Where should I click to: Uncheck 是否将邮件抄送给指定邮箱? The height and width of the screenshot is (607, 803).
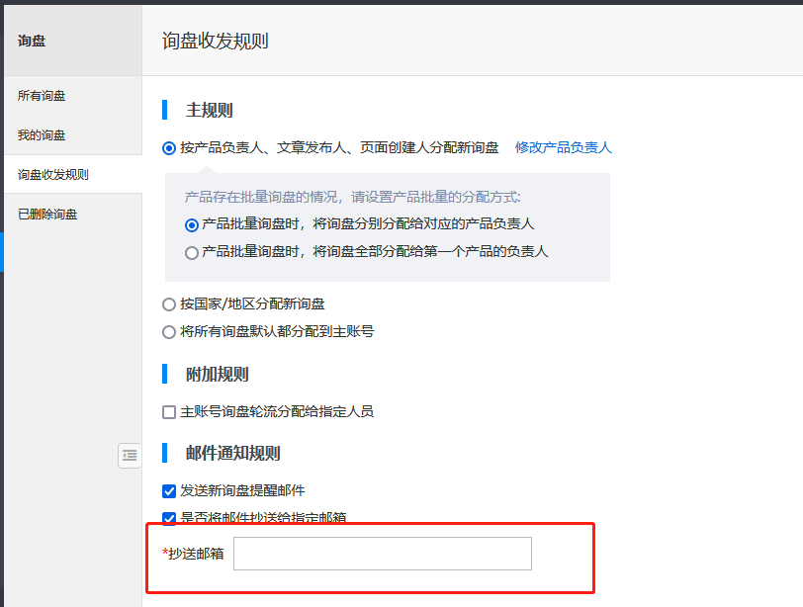coord(169,517)
